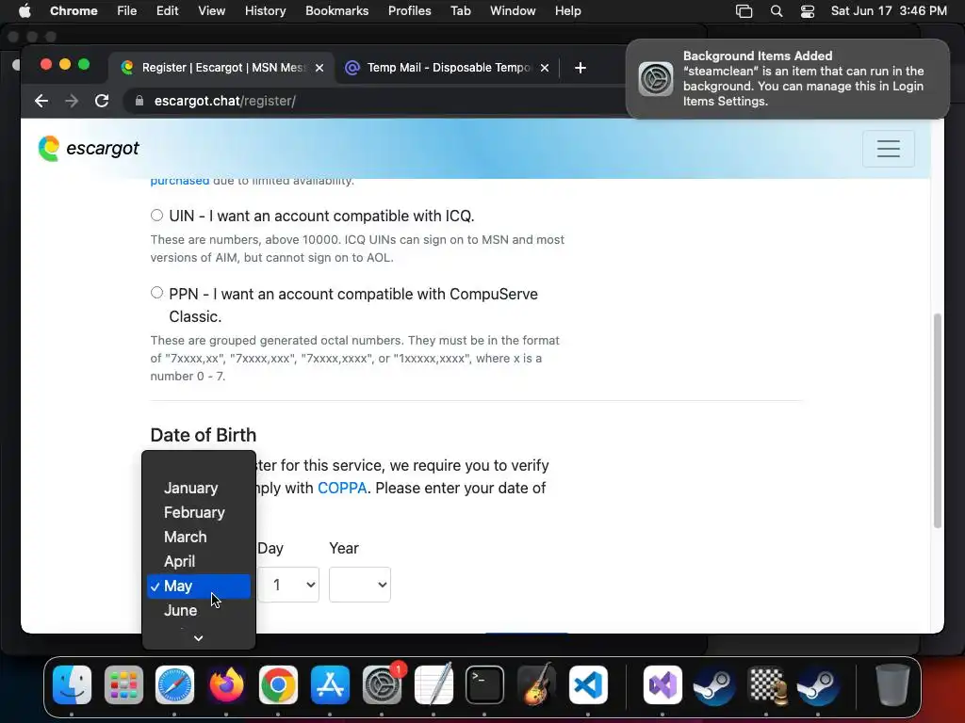Viewport: 965px width, 723px height.
Task: Choose May in the month list
Action: [199, 586]
